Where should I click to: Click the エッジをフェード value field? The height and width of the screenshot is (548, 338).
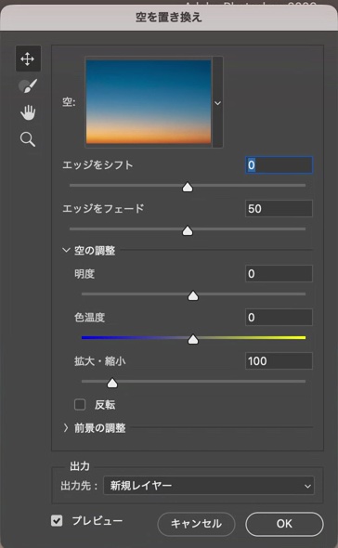tap(279, 209)
